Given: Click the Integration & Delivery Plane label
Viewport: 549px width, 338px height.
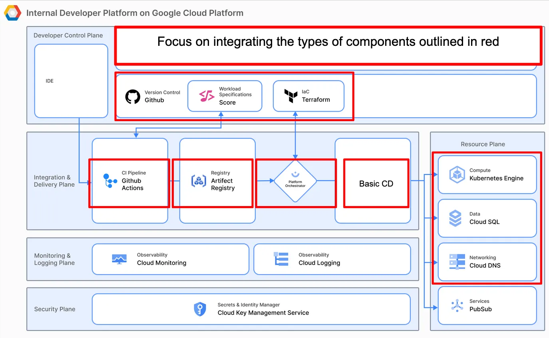Looking at the screenshot, I should click(54, 181).
